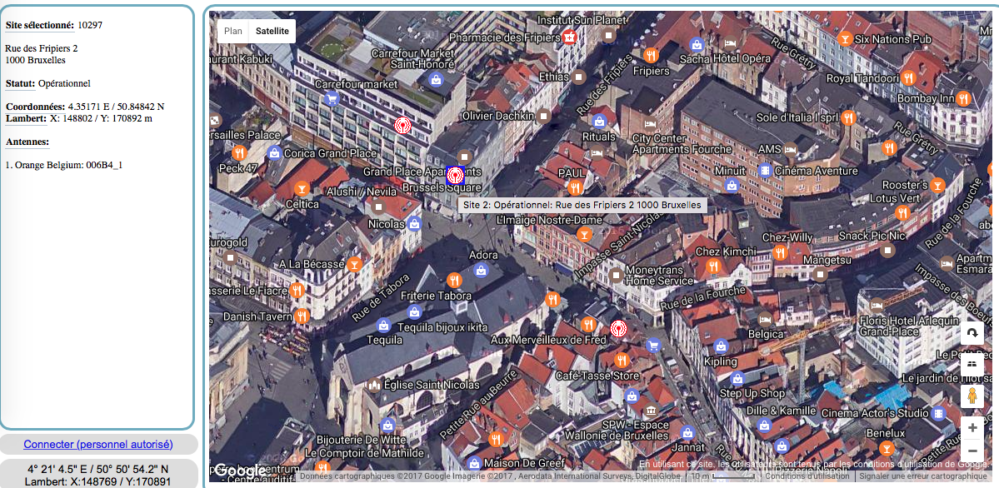Click the Rooster's bar icon
The image size is (999, 488).
[x=937, y=186]
